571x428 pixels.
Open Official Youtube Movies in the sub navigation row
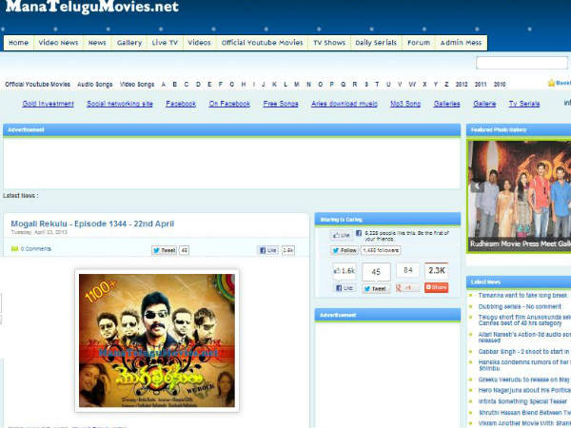(37, 84)
